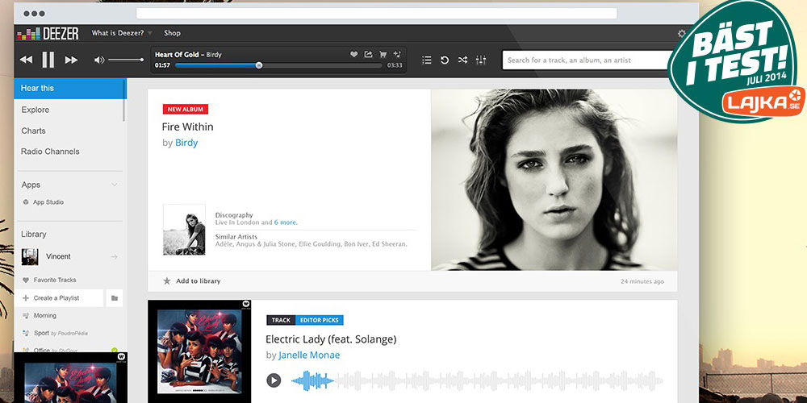Click the Create a Playlist button
This screenshot has width=807, height=403.
point(59,298)
